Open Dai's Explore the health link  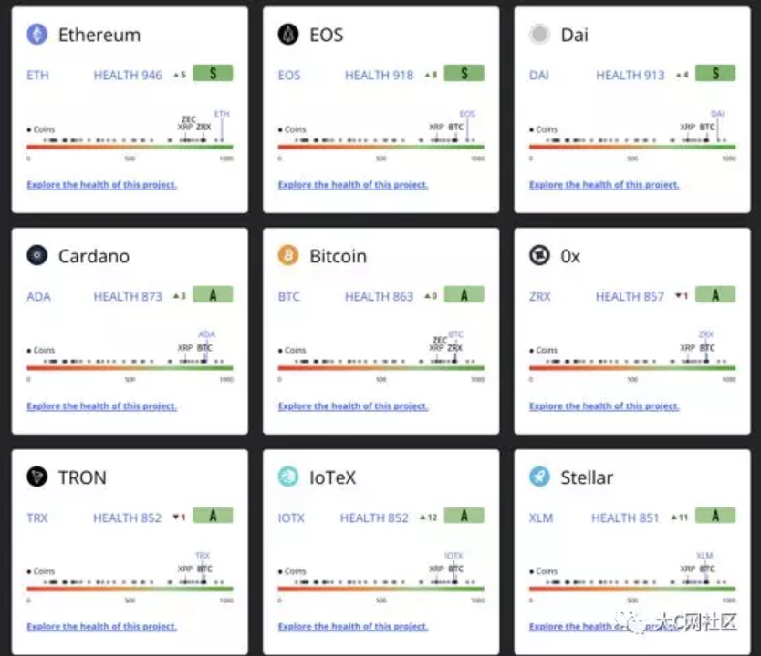coord(604,185)
